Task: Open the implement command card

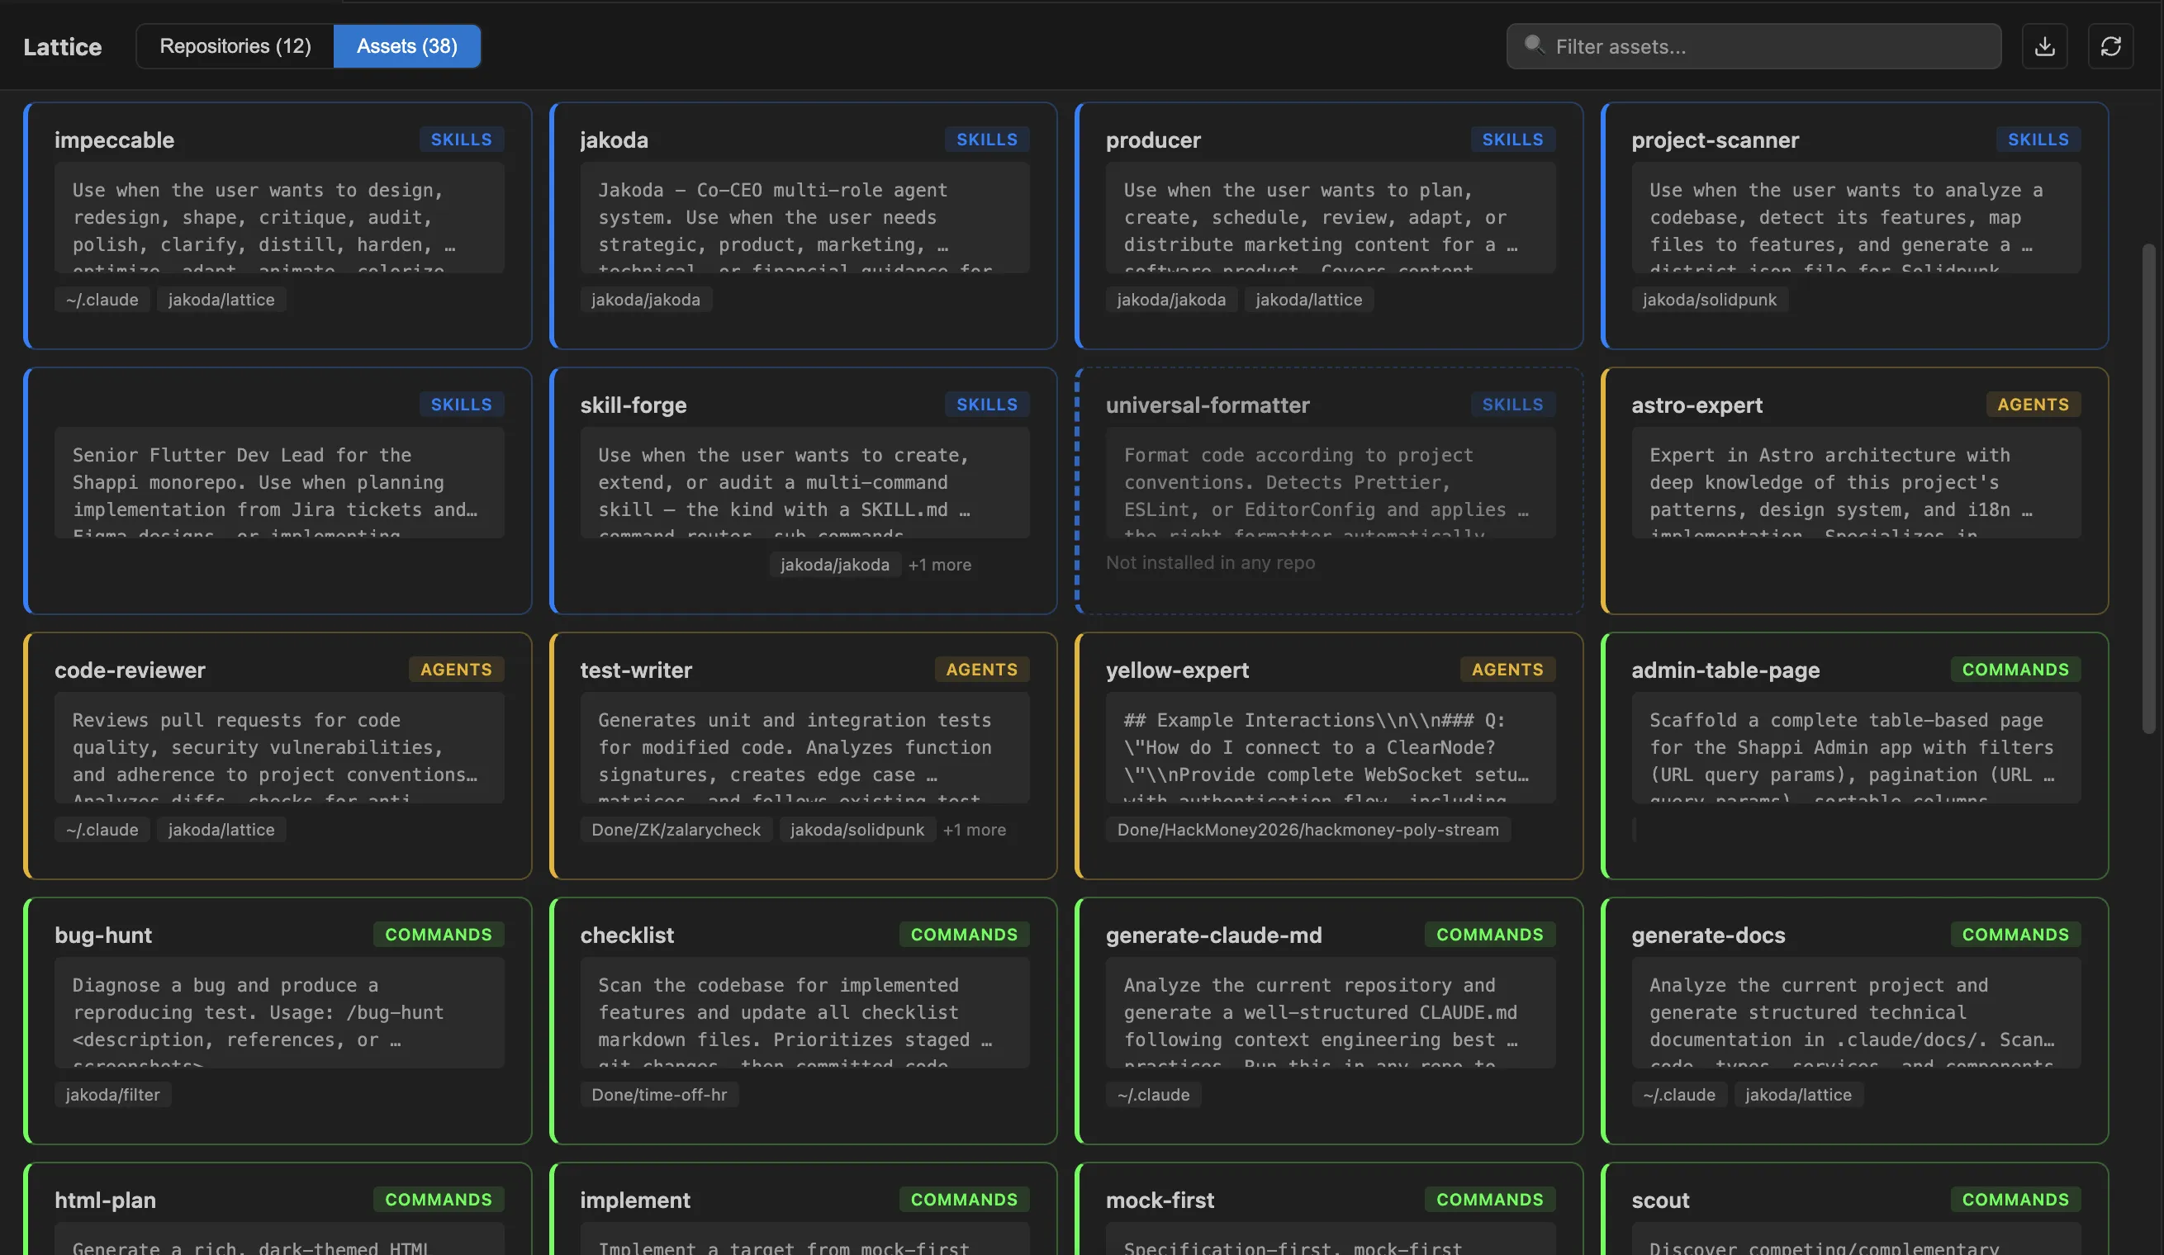Action: 803,1210
